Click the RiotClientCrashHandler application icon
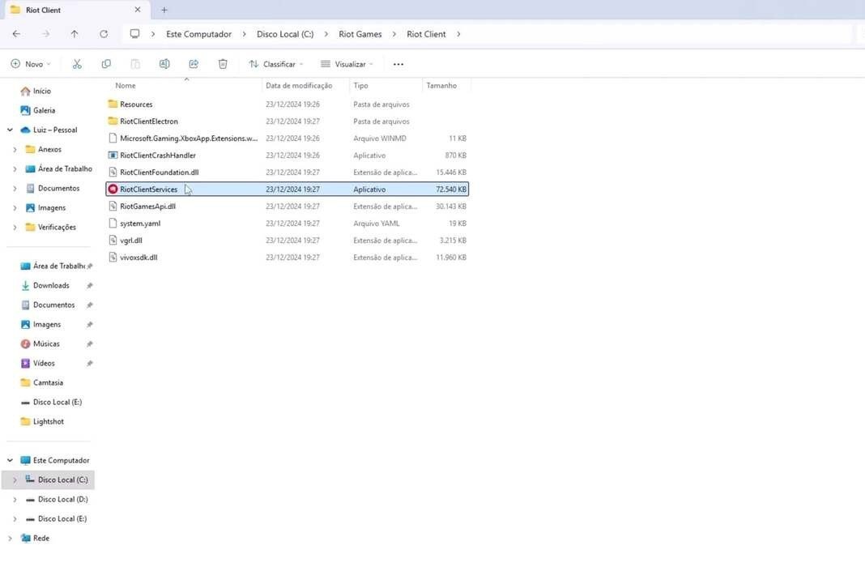Screen dimensions: 865x567 pos(113,155)
